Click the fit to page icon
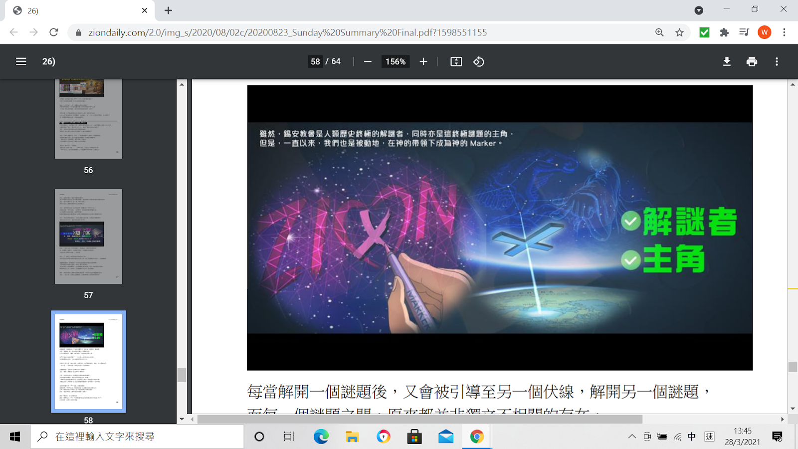The width and height of the screenshot is (798, 449). [456, 61]
